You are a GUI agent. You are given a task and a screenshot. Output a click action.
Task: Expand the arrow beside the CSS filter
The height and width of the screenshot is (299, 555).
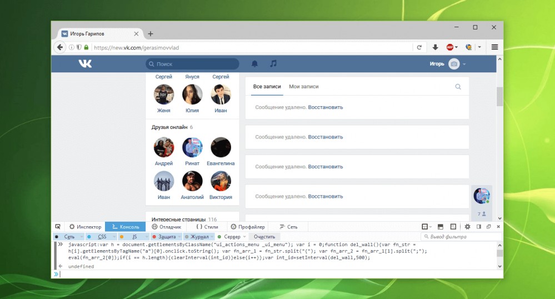pos(114,237)
